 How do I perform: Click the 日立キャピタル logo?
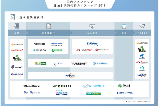125,93
